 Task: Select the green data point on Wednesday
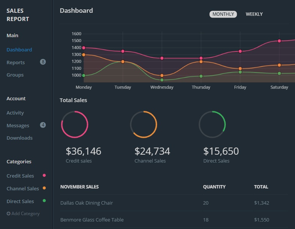point(162,80)
